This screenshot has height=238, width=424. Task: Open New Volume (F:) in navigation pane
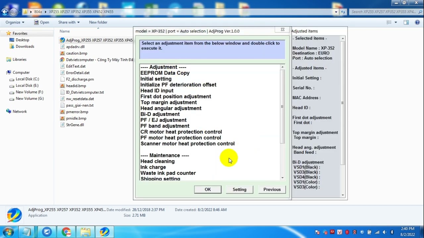point(29,92)
